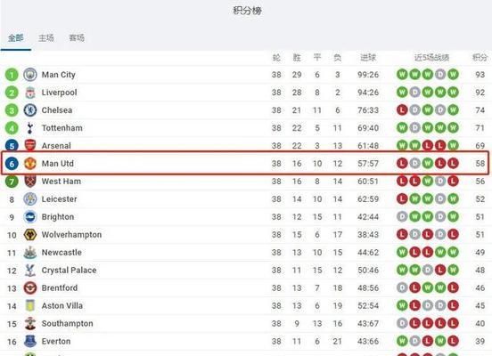The width and height of the screenshot is (492, 356).
Task: Click the rank 6 badge for Man Utd
Action: 12,163
